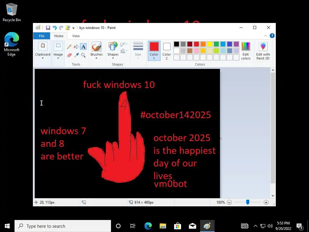Open News and interests taskbar icon
This screenshot has height=232, width=309.
pyautogui.click(x=244, y=226)
